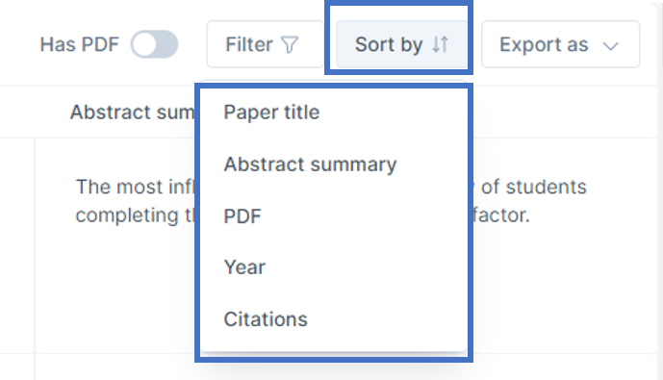The image size is (663, 380).
Task: Expand the Export as chevron
Action: (x=611, y=45)
